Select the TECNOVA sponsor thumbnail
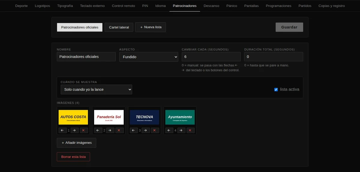This screenshot has height=172, width=360. click(x=144, y=117)
